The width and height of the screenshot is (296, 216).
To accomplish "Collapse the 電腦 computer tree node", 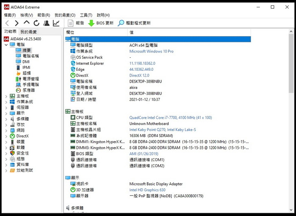I will pyautogui.click(x=6, y=45).
